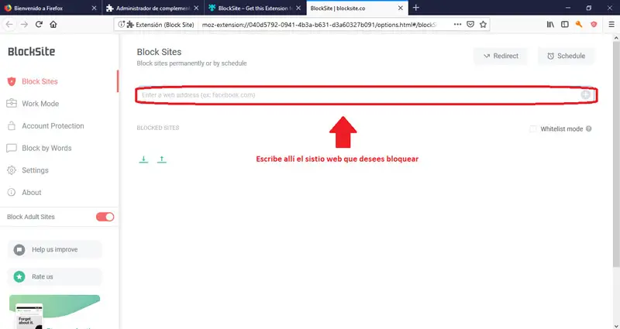Click the address bar URL
This screenshot has width=620, height=329.
click(x=319, y=25)
